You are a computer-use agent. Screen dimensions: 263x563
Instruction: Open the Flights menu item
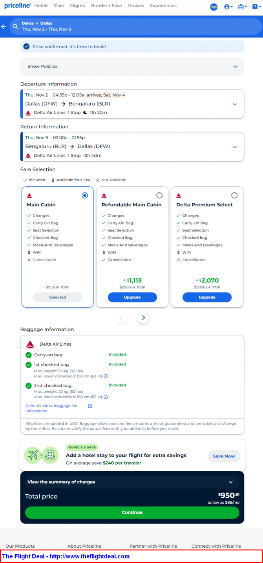tap(77, 6)
